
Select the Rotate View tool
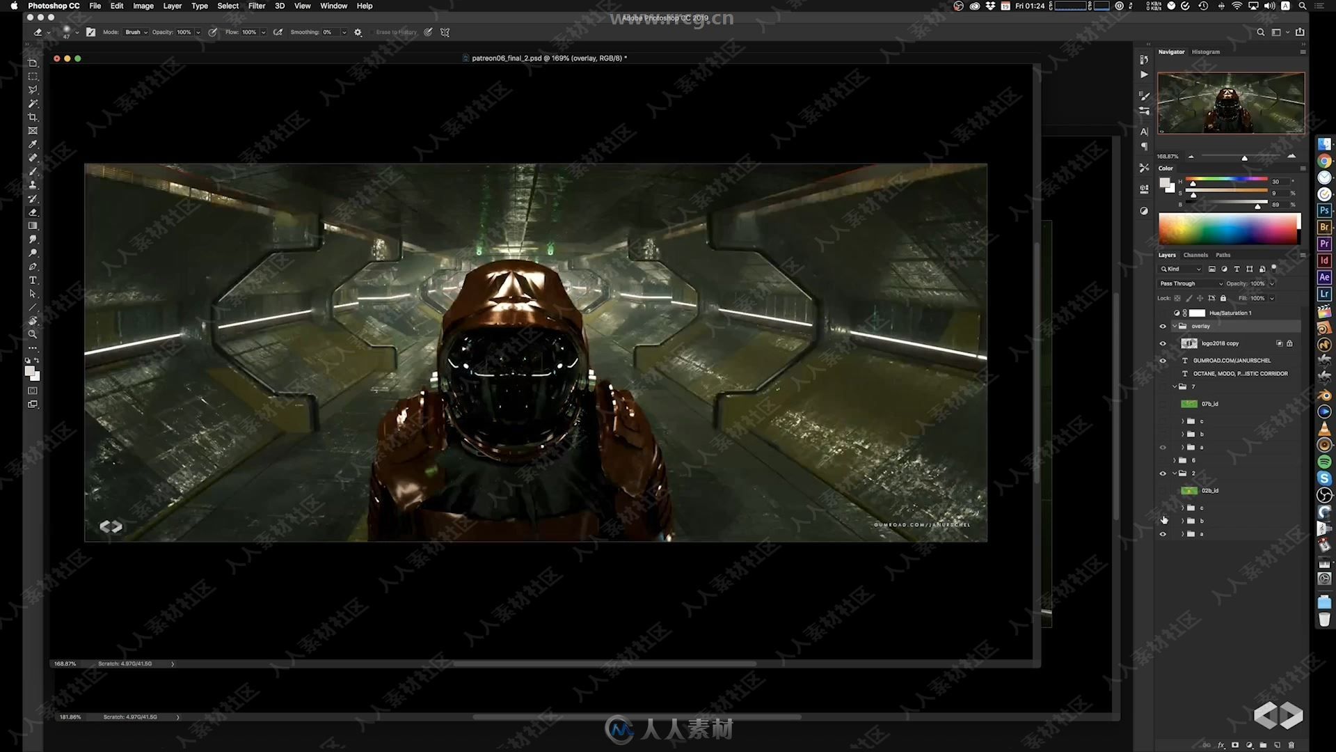[33, 321]
